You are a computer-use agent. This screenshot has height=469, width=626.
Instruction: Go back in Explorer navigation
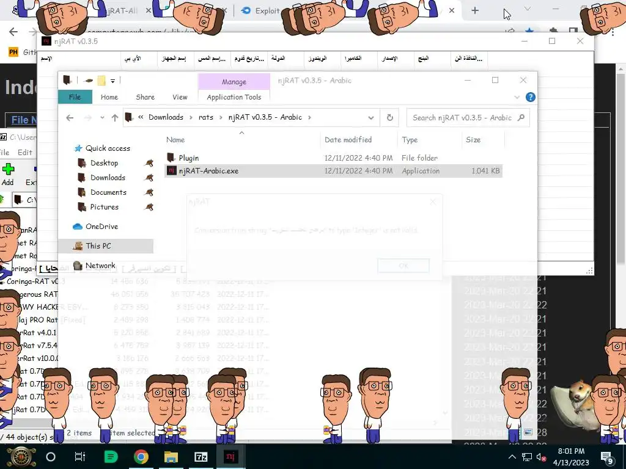coord(70,118)
